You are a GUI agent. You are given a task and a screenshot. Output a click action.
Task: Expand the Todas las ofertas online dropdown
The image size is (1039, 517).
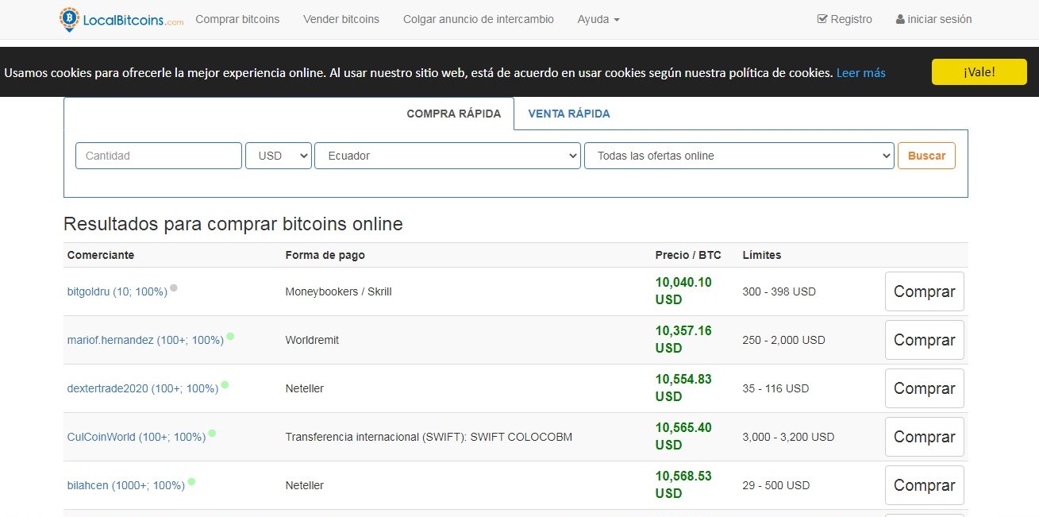coord(739,156)
